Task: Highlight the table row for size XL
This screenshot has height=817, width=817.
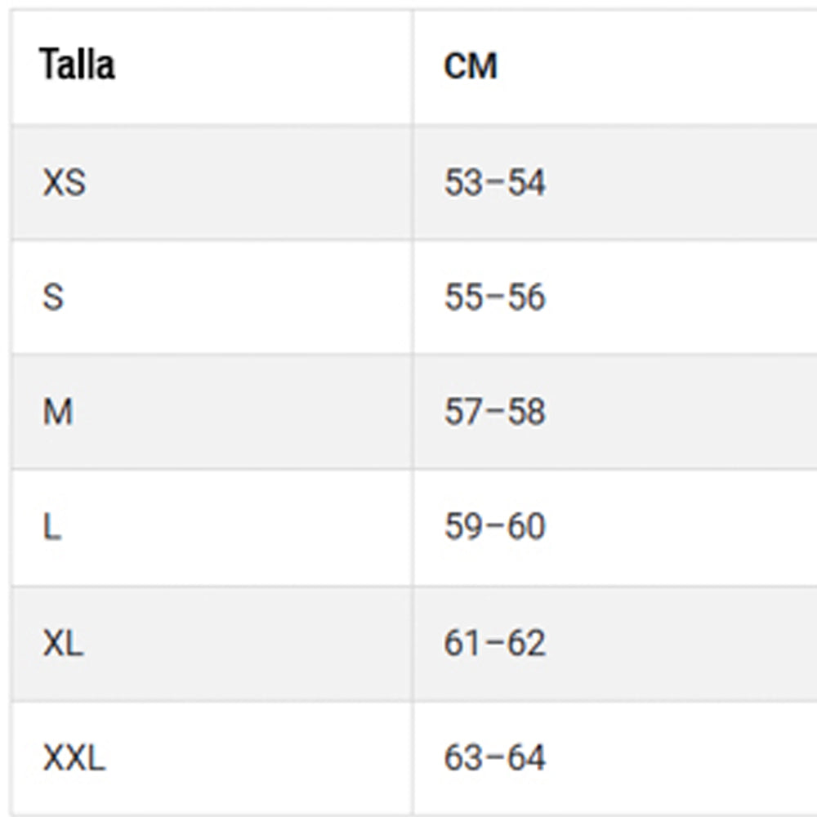Action: pos(245,644)
